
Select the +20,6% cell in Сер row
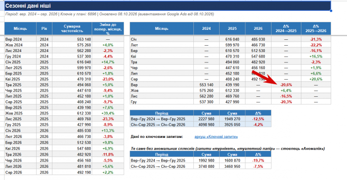pyautogui.click(x=316, y=79)
